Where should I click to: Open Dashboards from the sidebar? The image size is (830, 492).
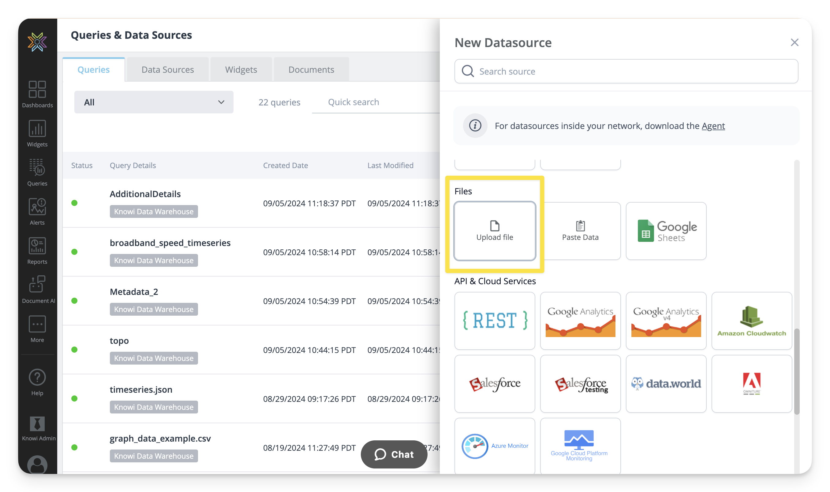(x=37, y=94)
